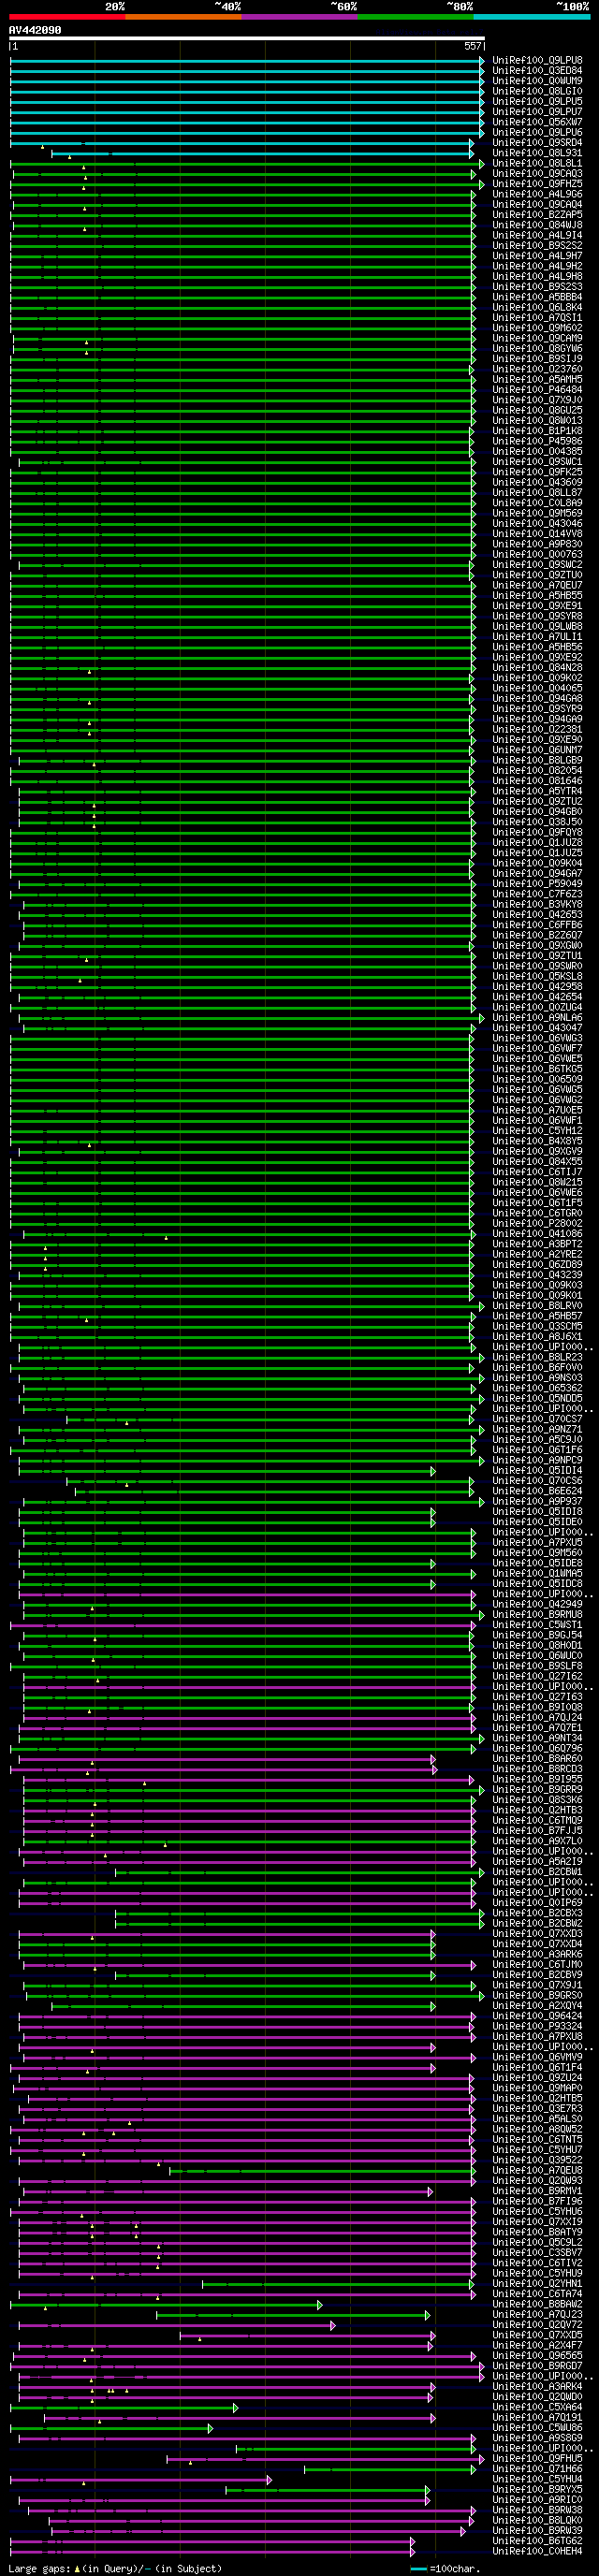Click label UniRef100_A9NT34
The width and height of the screenshot is (599, 2576).
(537, 1738)
